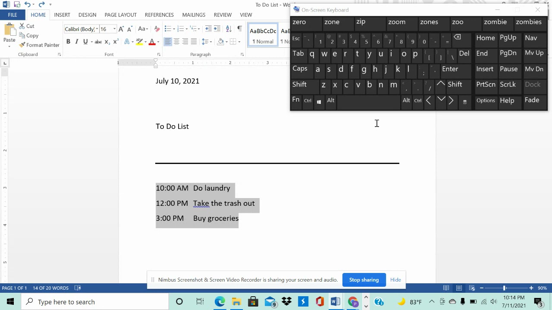
Task: Sort the selected paragraphs
Action: click(229, 29)
